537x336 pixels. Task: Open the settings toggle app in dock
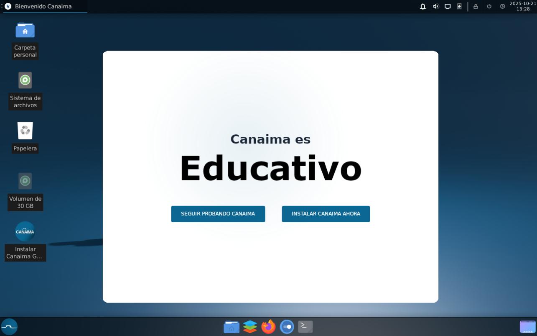click(x=287, y=326)
